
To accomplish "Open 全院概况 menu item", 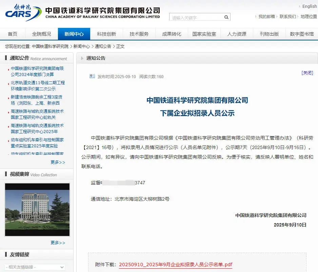I will click(42, 34).
